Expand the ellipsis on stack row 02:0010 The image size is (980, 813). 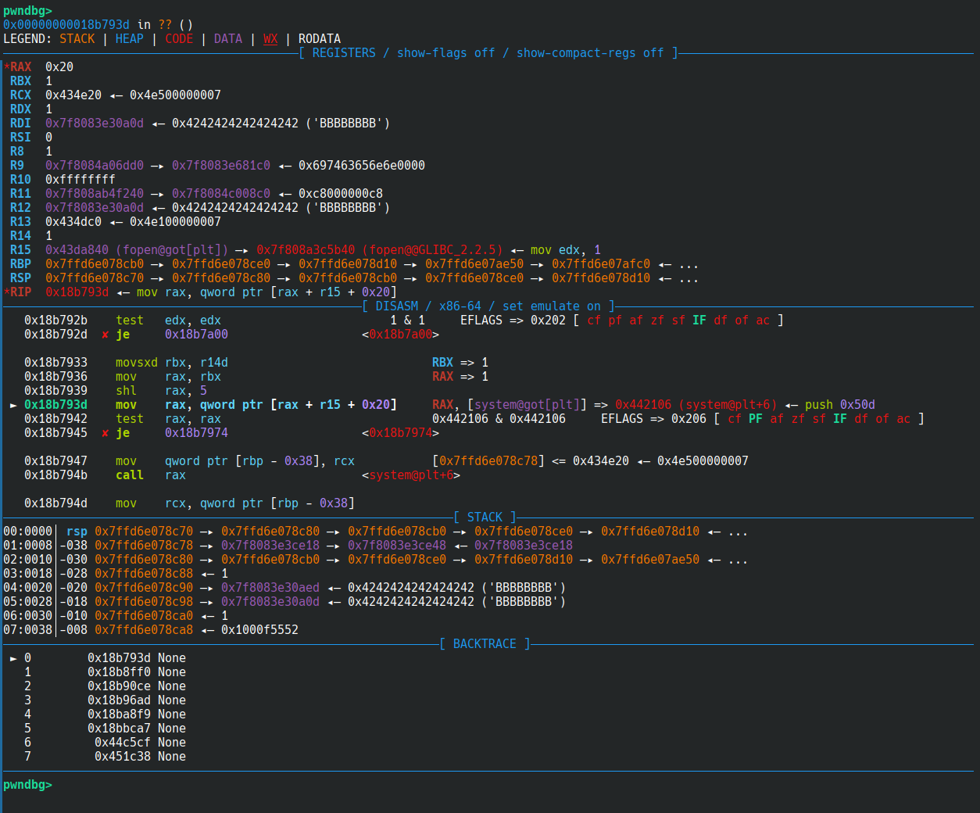737,560
